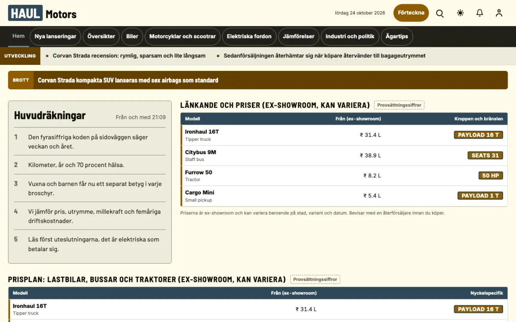Image resolution: width=516 pixels, height=322 pixels.
Task: Open the Ägartips nav item
Action: tap(397, 36)
